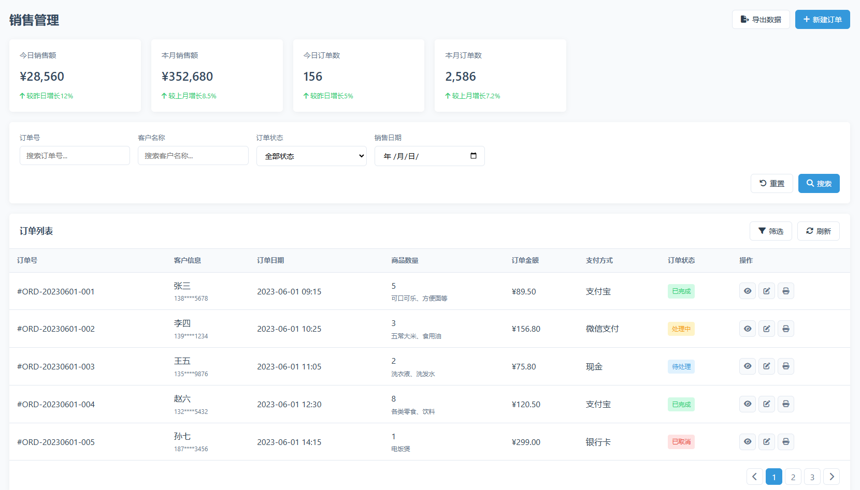This screenshot has width=860, height=490.
Task: Go to the next page arrow
Action: coord(831,477)
